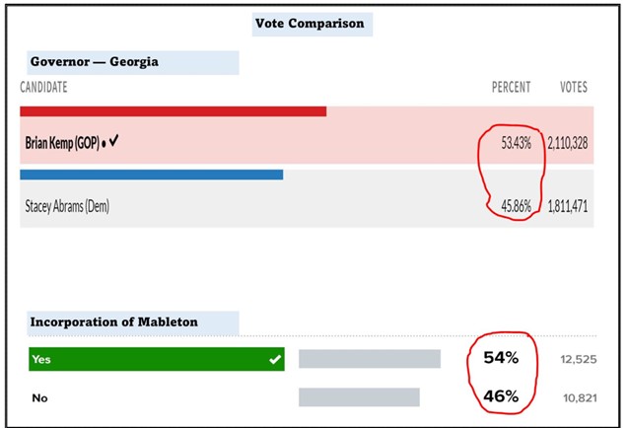The image size is (628, 428).
Task: Click the checkmark beside Brian Kemp
Action: pos(113,141)
